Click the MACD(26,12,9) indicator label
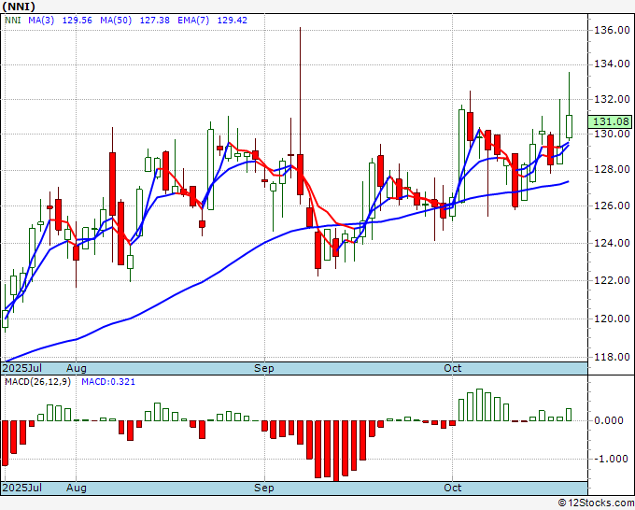Screen dimensions: 635x510 (x=37, y=382)
